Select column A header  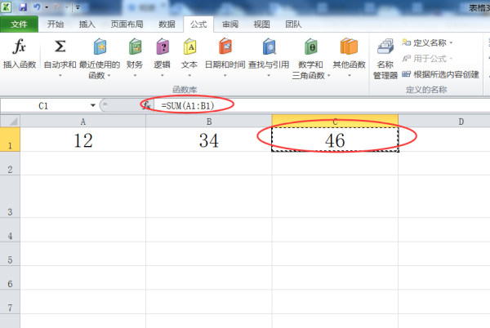coord(82,122)
